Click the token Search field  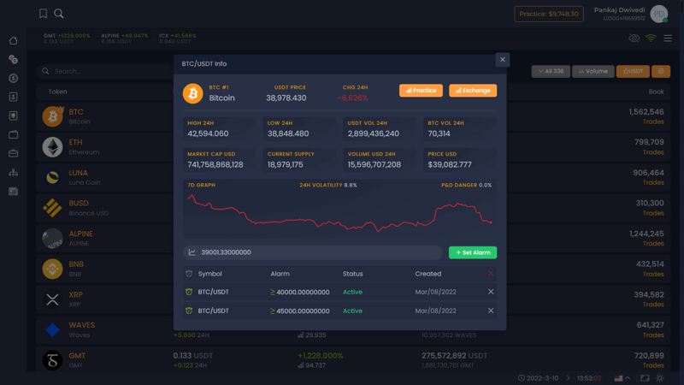coord(104,71)
